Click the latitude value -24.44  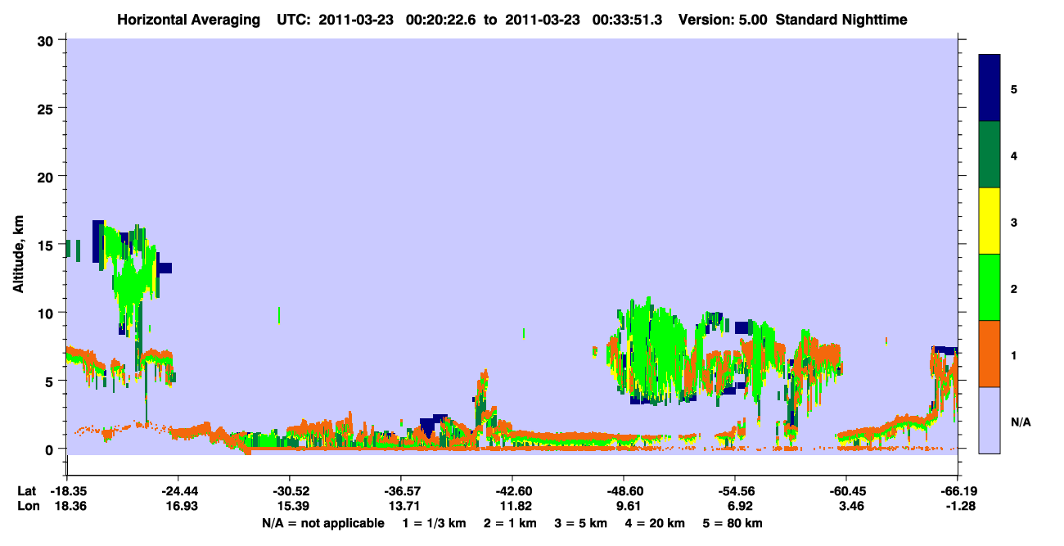[178, 491]
